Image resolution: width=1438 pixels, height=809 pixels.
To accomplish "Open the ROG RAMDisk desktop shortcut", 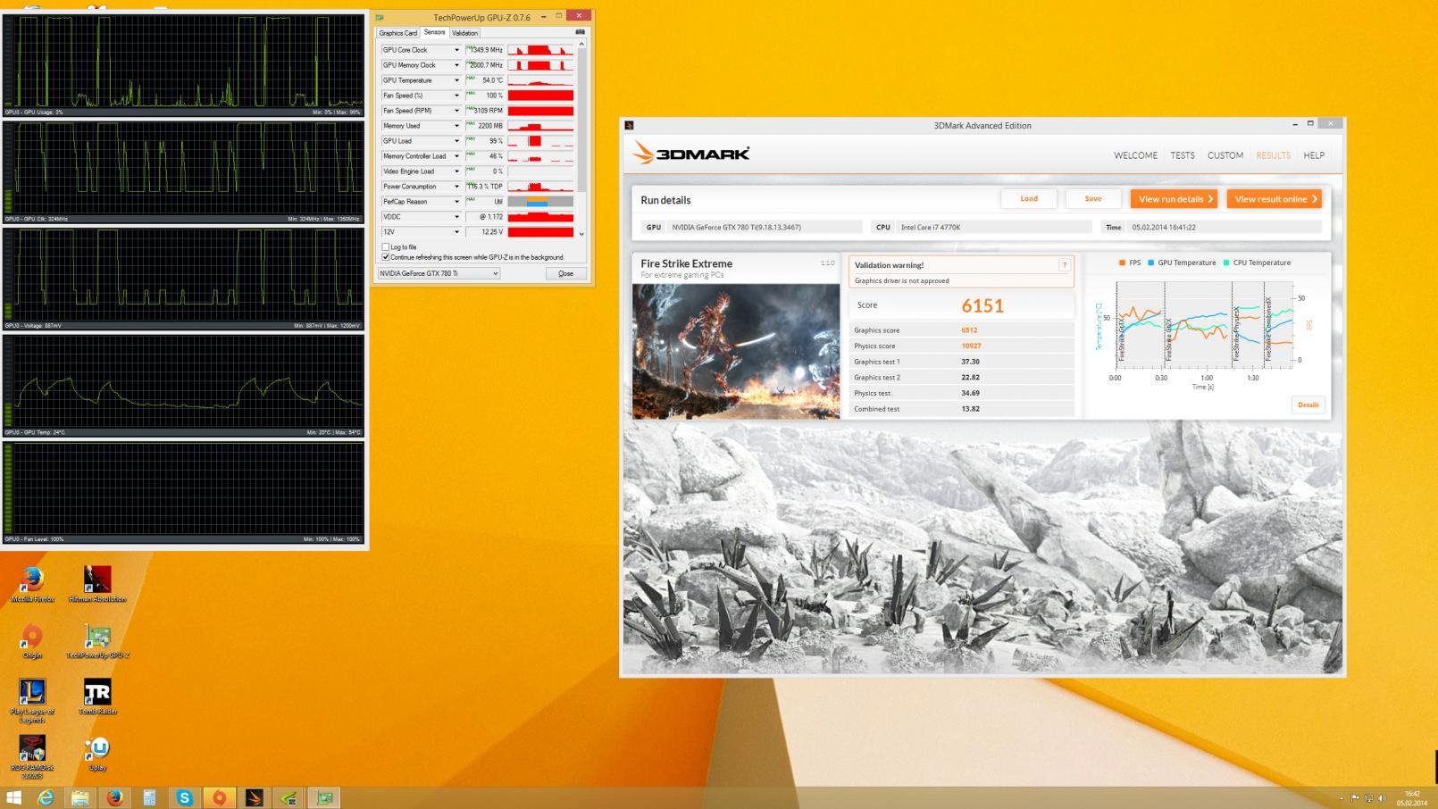I will 32,756.
